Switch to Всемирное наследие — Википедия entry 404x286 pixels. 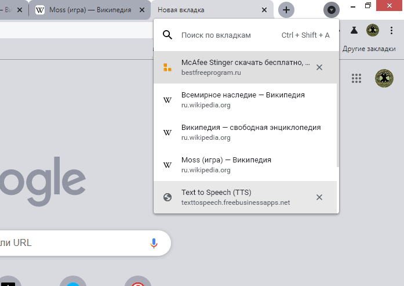[x=245, y=100]
